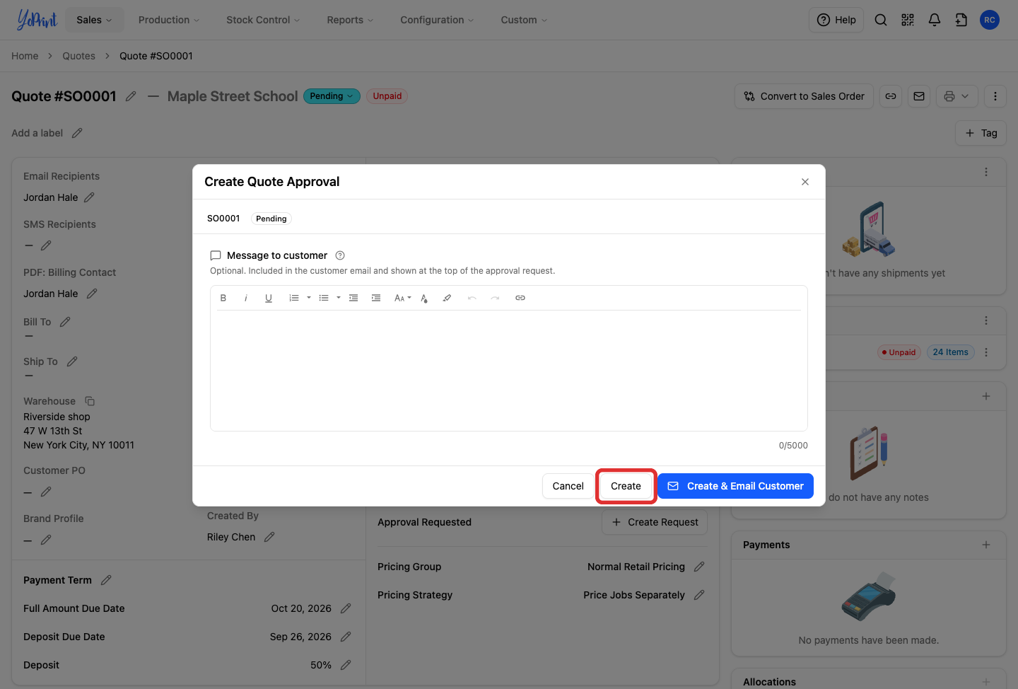Insert a bulleted list in the message

tap(324, 298)
